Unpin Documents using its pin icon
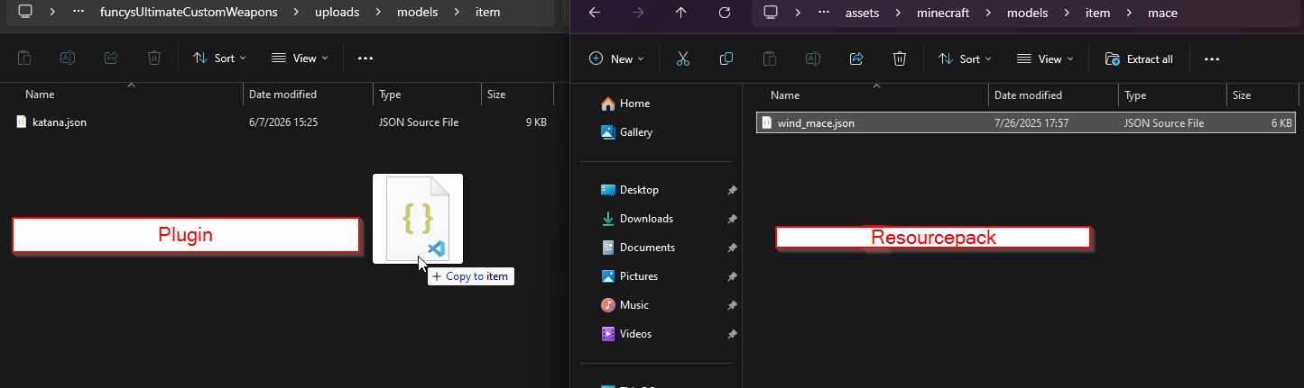Screen dimensions: 1304x388 pos(732,248)
